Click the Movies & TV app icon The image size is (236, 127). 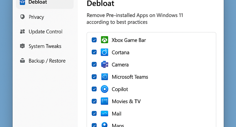(x=104, y=101)
